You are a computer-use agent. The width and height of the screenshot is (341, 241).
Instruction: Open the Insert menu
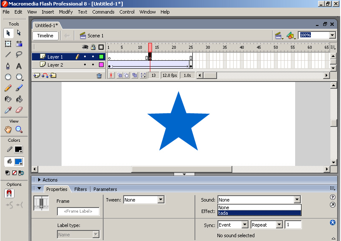pos(48,12)
